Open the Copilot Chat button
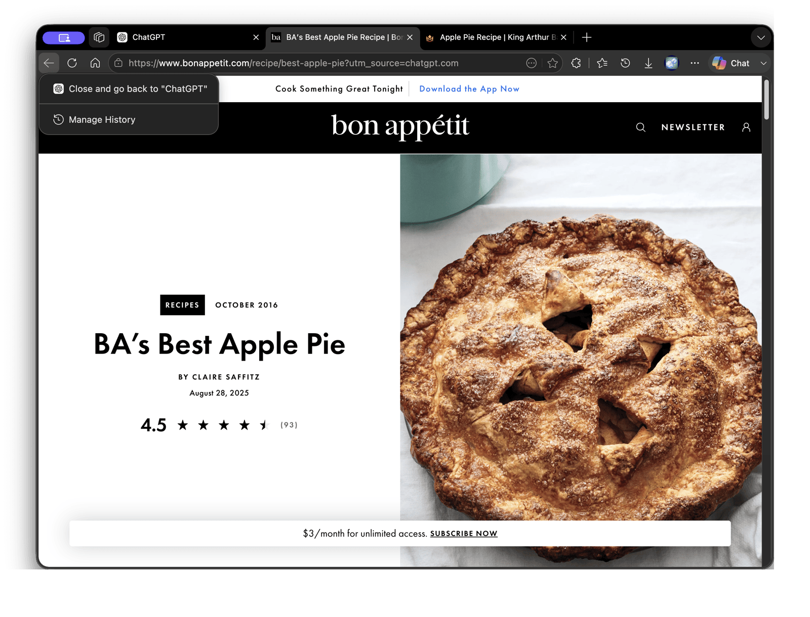 click(x=731, y=63)
